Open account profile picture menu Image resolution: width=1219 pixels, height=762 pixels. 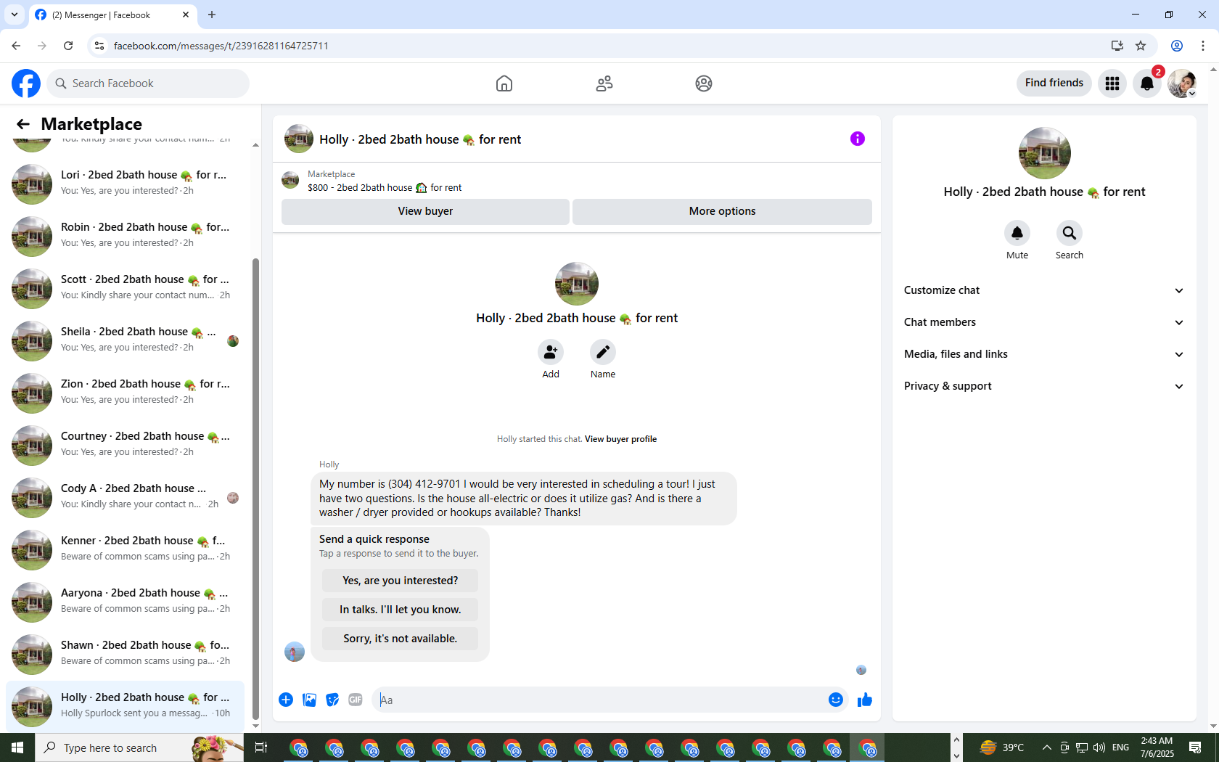point(1182,83)
